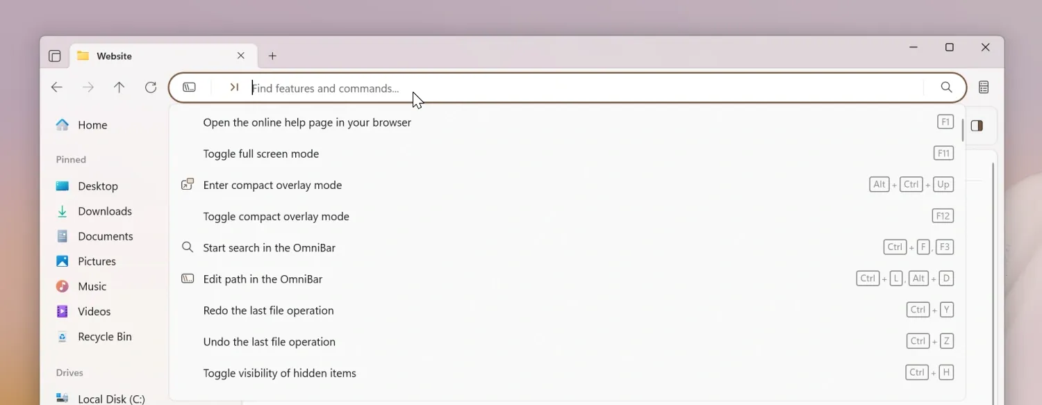Open Home from the sidebar
The image size is (1042, 405).
point(93,125)
